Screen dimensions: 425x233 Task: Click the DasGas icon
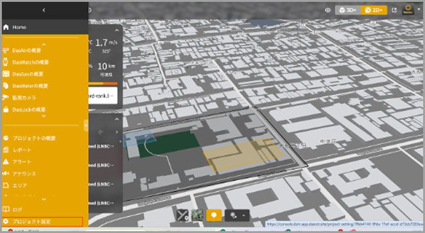click(x=6, y=74)
